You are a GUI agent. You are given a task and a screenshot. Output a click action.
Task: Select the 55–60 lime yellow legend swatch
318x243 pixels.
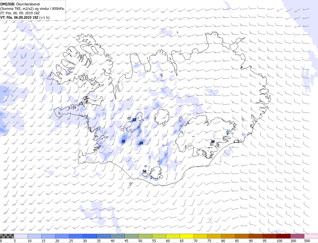159,236
